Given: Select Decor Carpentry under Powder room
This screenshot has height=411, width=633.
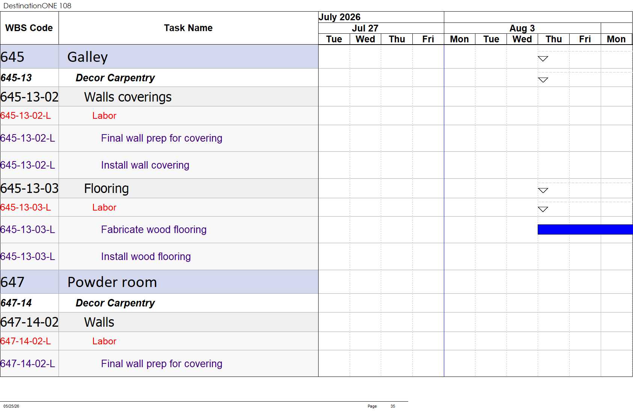Looking at the screenshot, I should click(x=115, y=303).
